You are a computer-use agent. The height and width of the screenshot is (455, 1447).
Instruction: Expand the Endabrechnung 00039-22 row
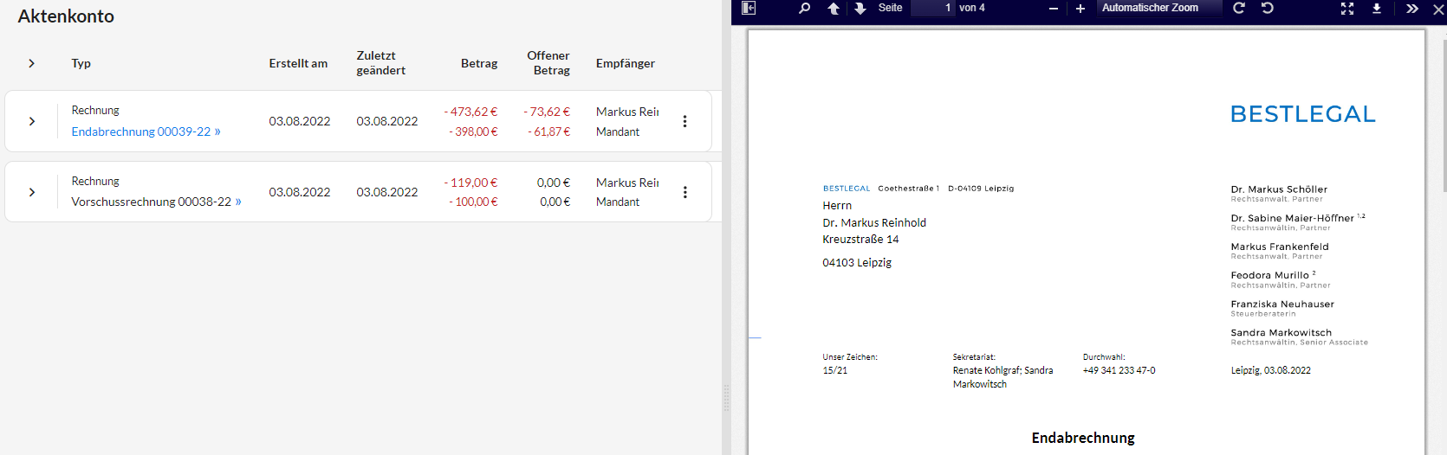click(x=31, y=121)
